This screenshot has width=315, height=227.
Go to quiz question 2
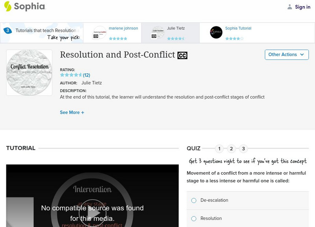[231, 149]
